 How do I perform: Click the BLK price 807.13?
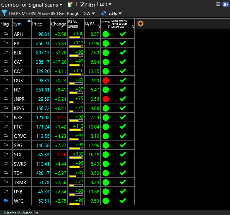(43, 53)
